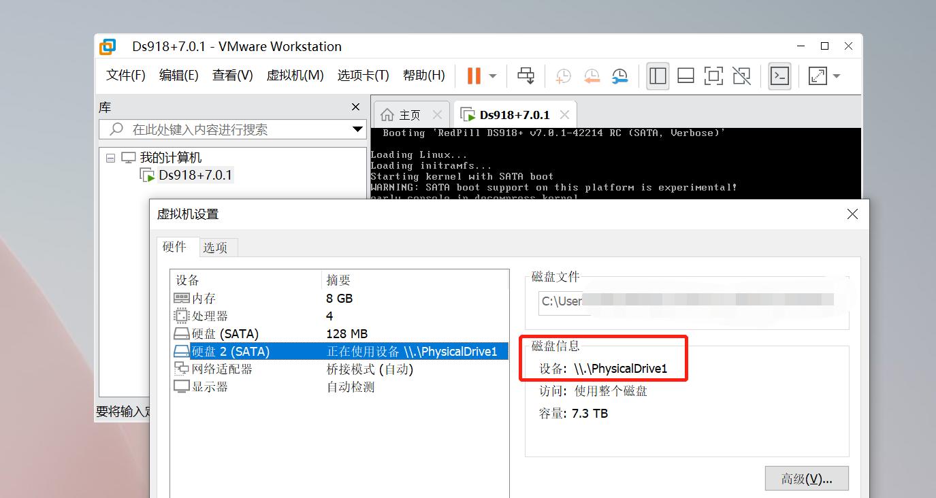Click the 高级(V) button
The width and height of the screenshot is (936, 498).
tap(807, 478)
